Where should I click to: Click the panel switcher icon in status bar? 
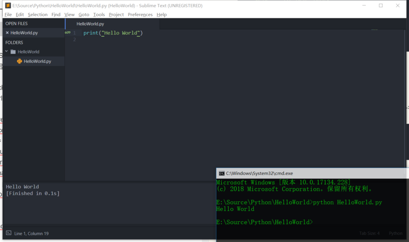tap(8, 233)
